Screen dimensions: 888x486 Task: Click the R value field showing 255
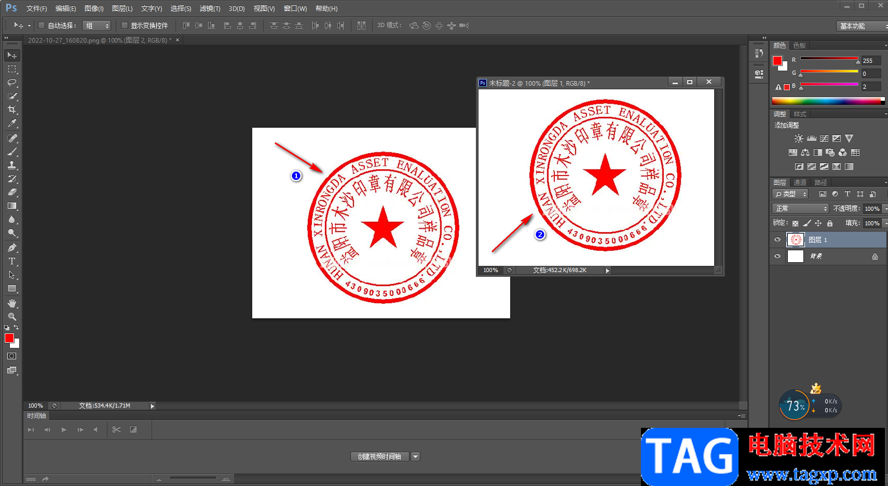pyautogui.click(x=871, y=61)
